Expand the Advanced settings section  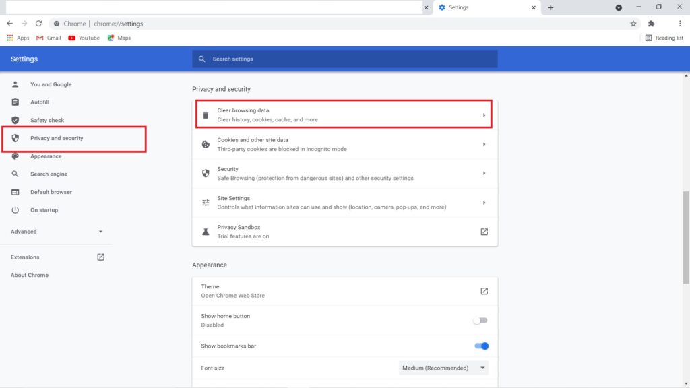click(57, 232)
